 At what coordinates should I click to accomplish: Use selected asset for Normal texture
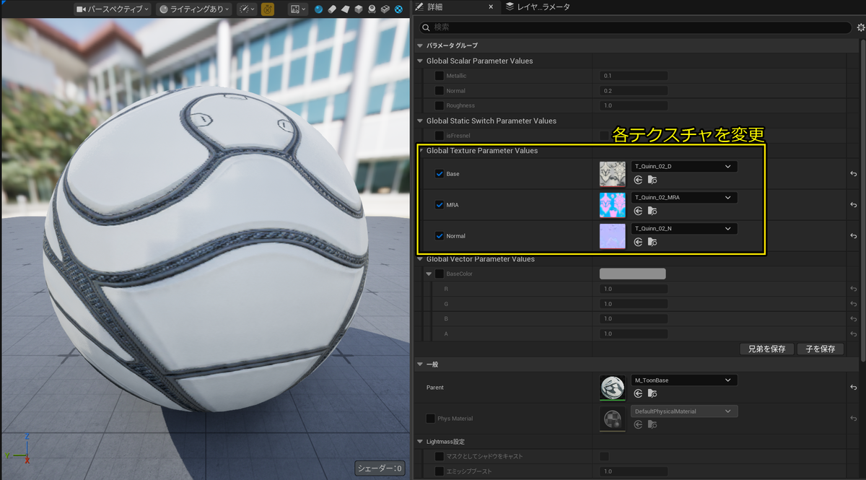click(638, 243)
